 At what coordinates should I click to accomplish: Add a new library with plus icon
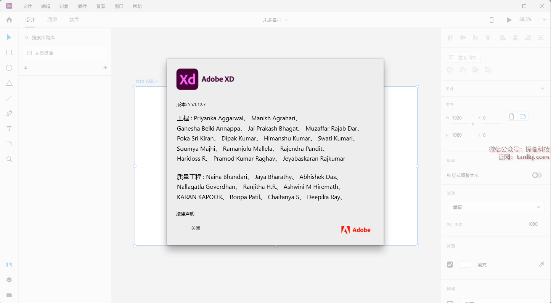(105, 68)
